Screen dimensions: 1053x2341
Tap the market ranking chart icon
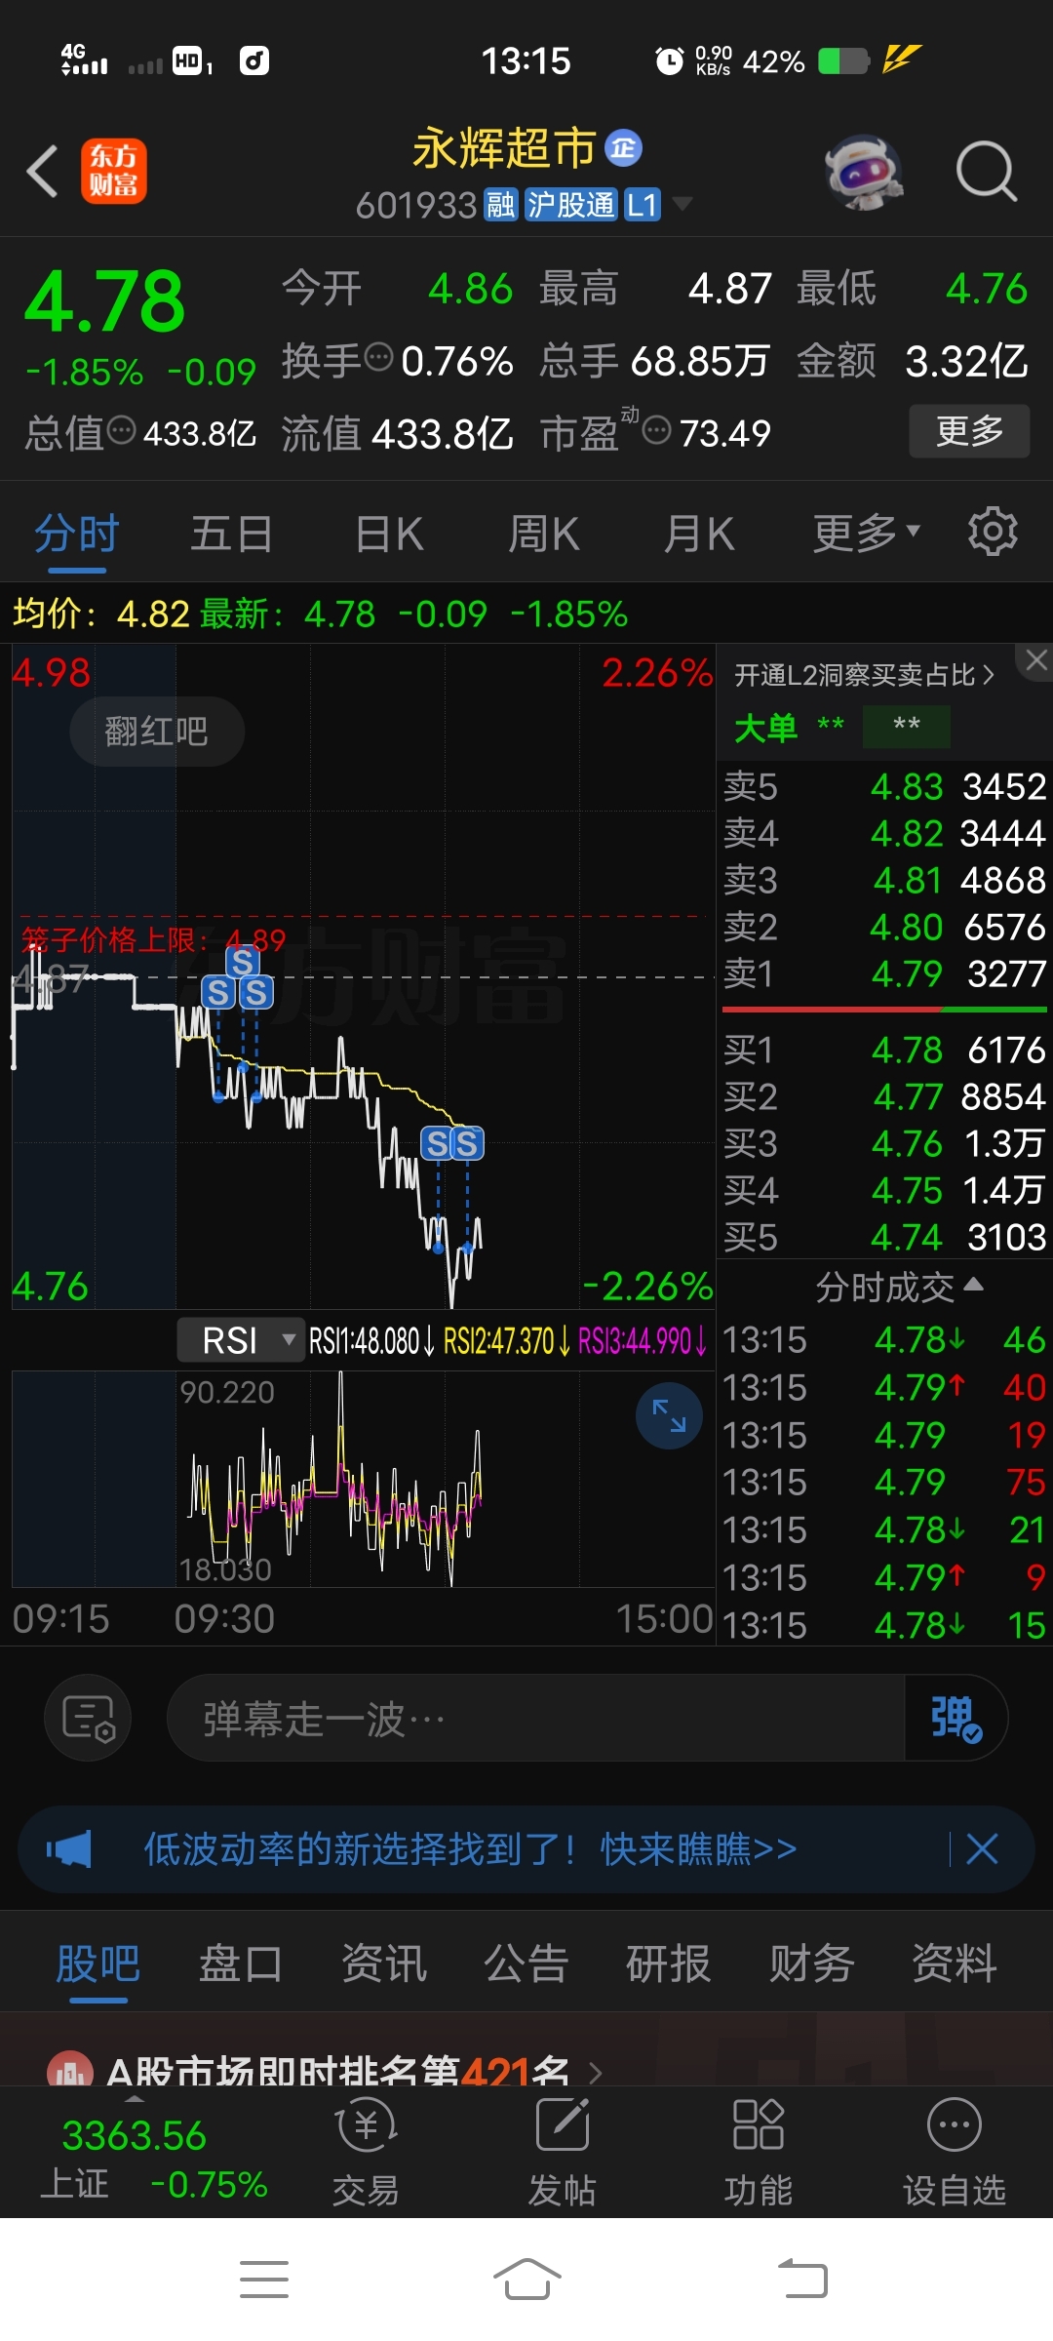click(69, 2070)
